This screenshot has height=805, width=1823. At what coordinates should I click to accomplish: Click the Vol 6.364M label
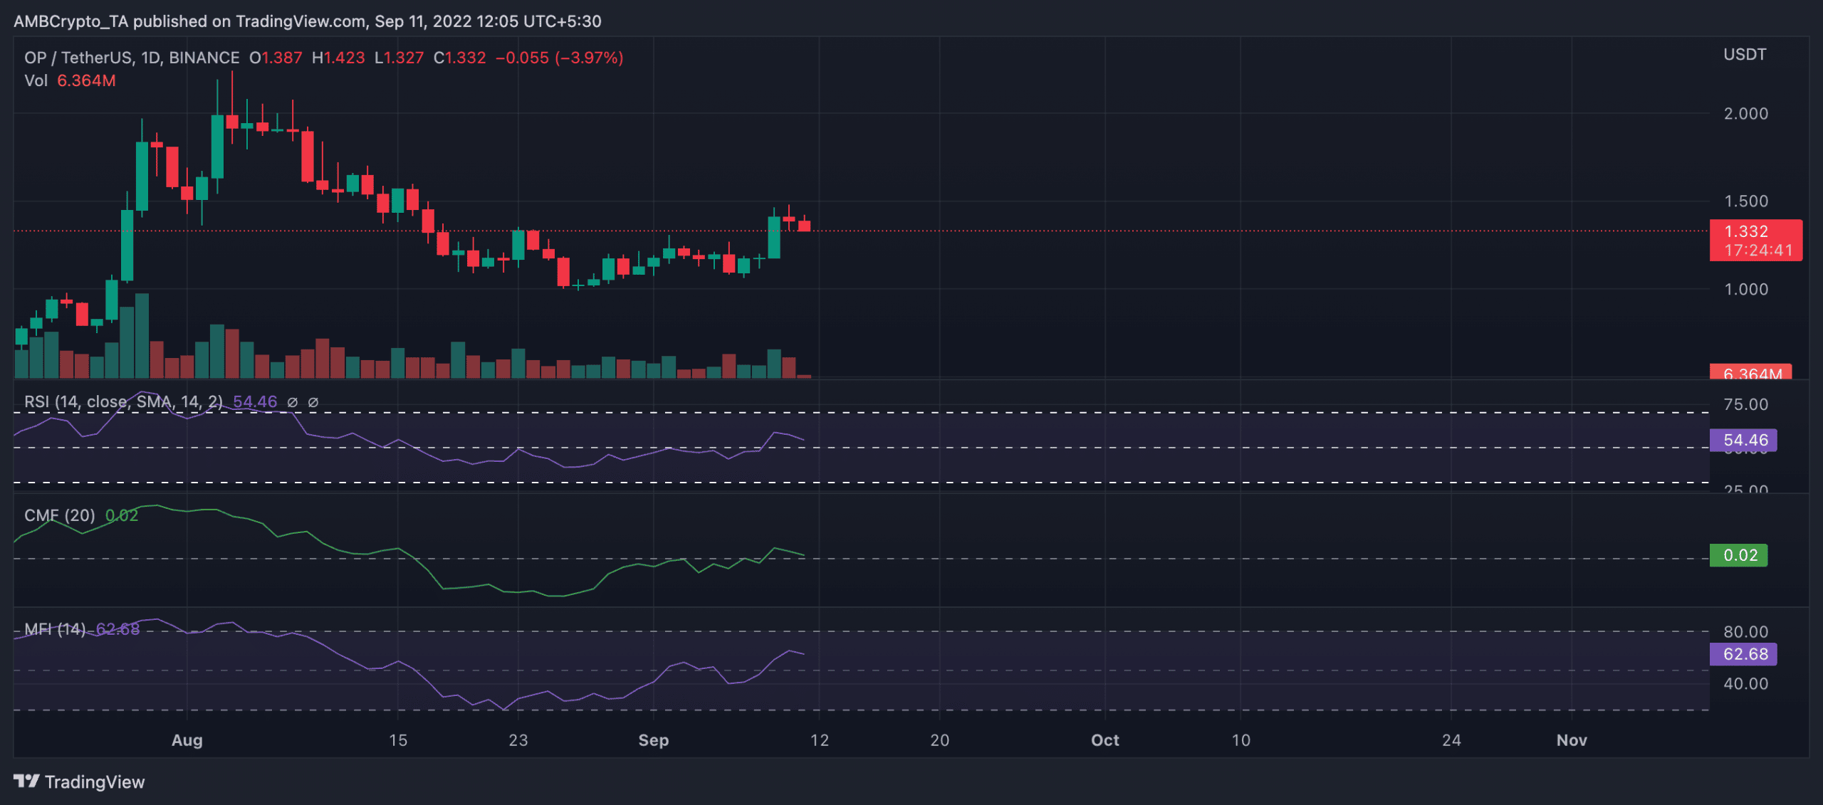70,80
